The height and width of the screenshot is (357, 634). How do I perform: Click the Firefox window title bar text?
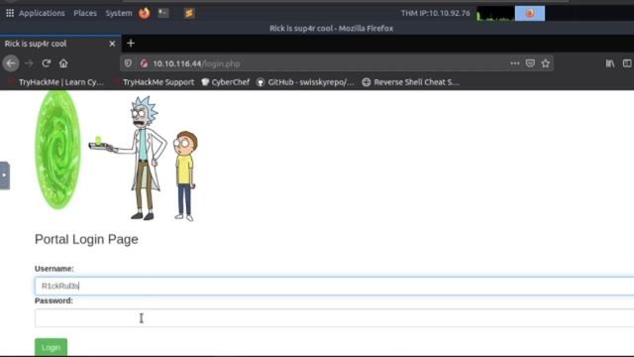pos(331,29)
